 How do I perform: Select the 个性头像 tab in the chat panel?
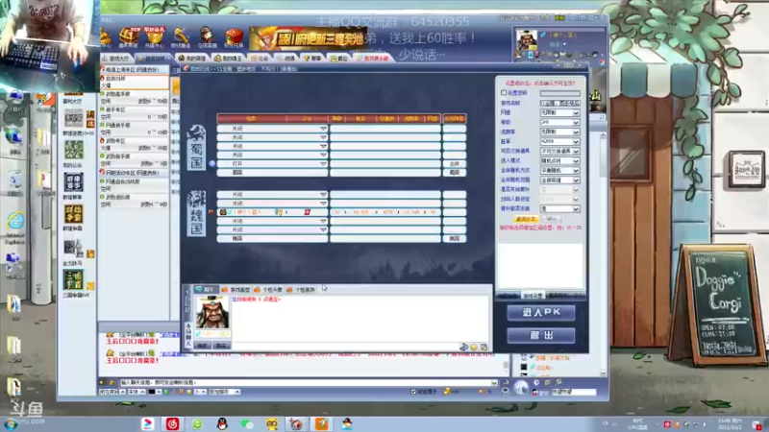click(269, 290)
